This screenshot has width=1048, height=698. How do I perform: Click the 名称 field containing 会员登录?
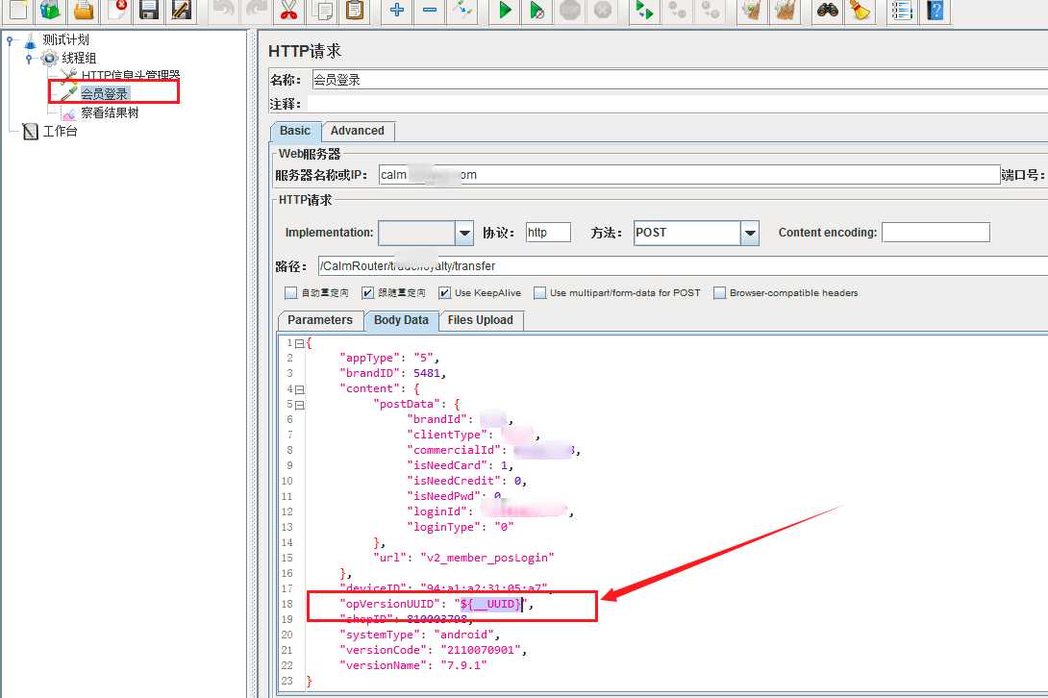pos(680,80)
